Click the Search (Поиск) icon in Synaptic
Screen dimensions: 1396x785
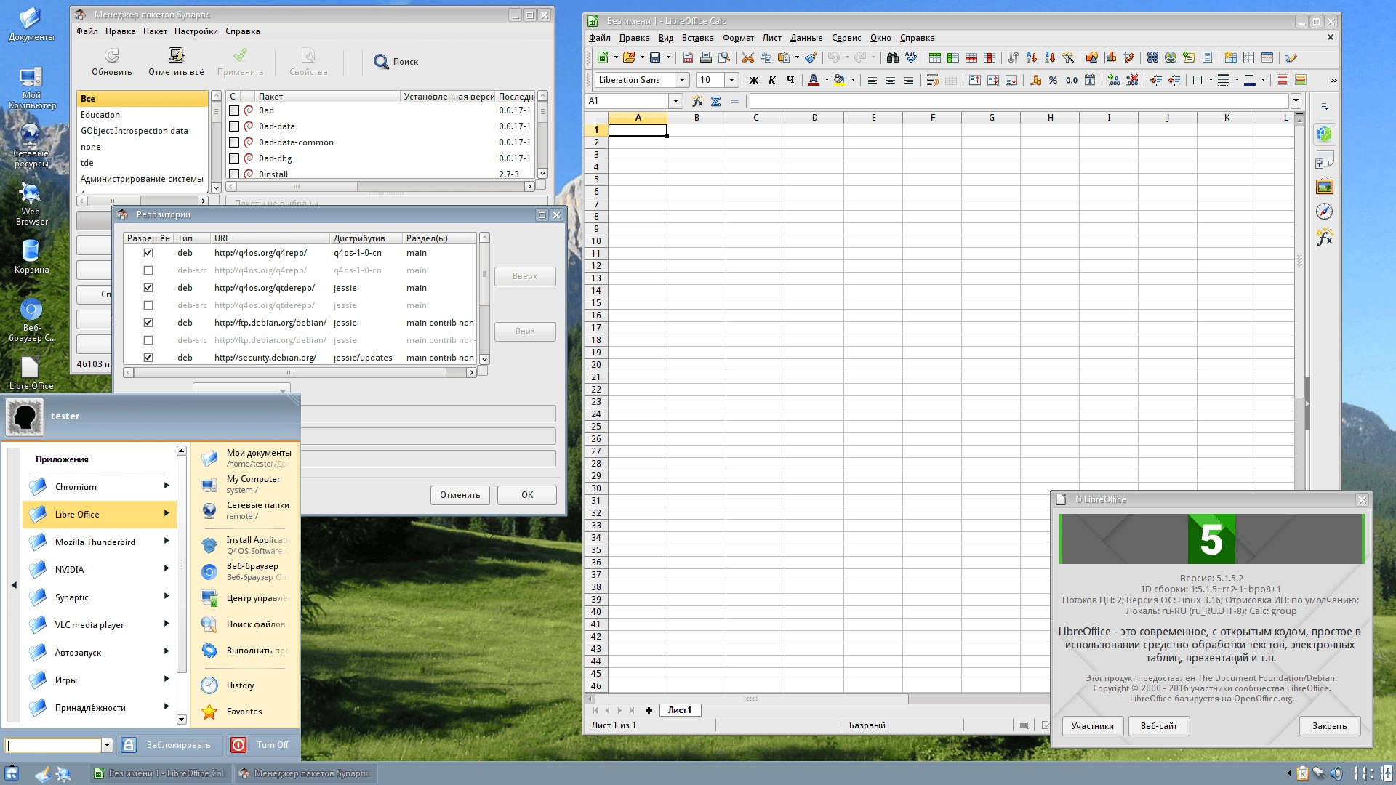[396, 62]
